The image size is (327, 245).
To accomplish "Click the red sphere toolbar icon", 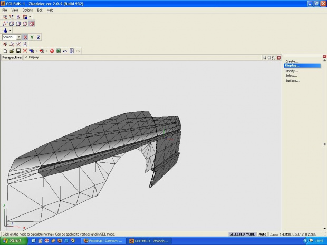I will (52, 51).
